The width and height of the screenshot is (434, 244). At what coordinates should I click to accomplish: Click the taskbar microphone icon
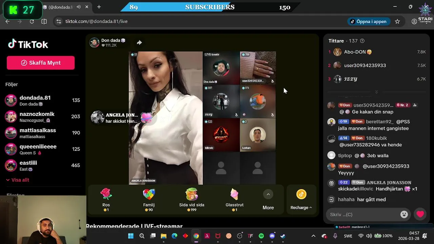coord(335,236)
